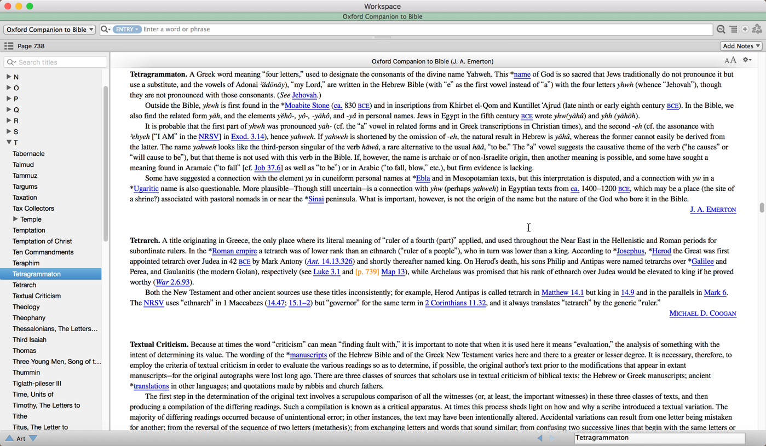Select Tammuz in the sidebar list
Image resolution: width=766 pixels, height=446 pixels.
coord(25,176)
